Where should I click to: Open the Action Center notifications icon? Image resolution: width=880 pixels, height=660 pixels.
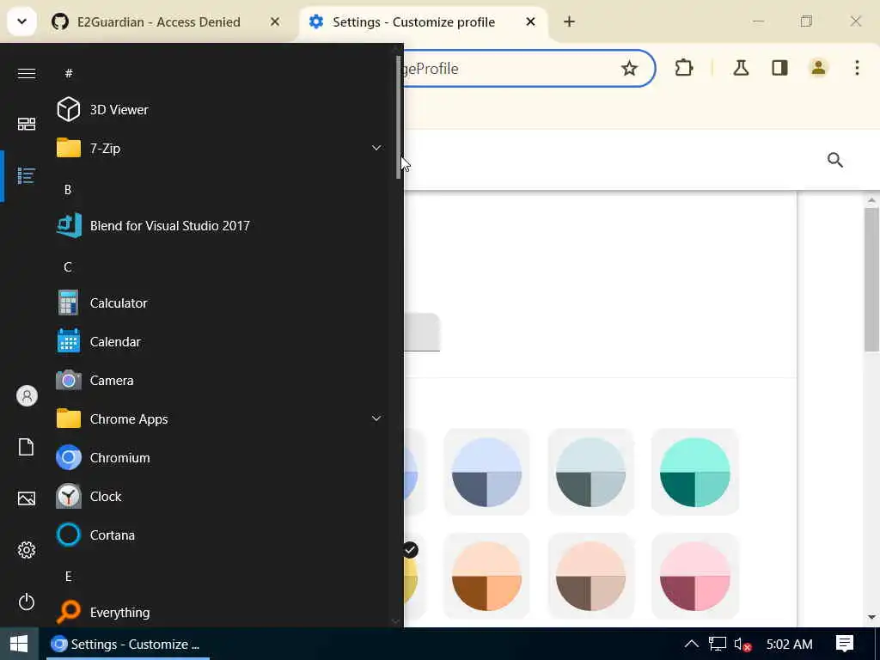tap(845, 644)
